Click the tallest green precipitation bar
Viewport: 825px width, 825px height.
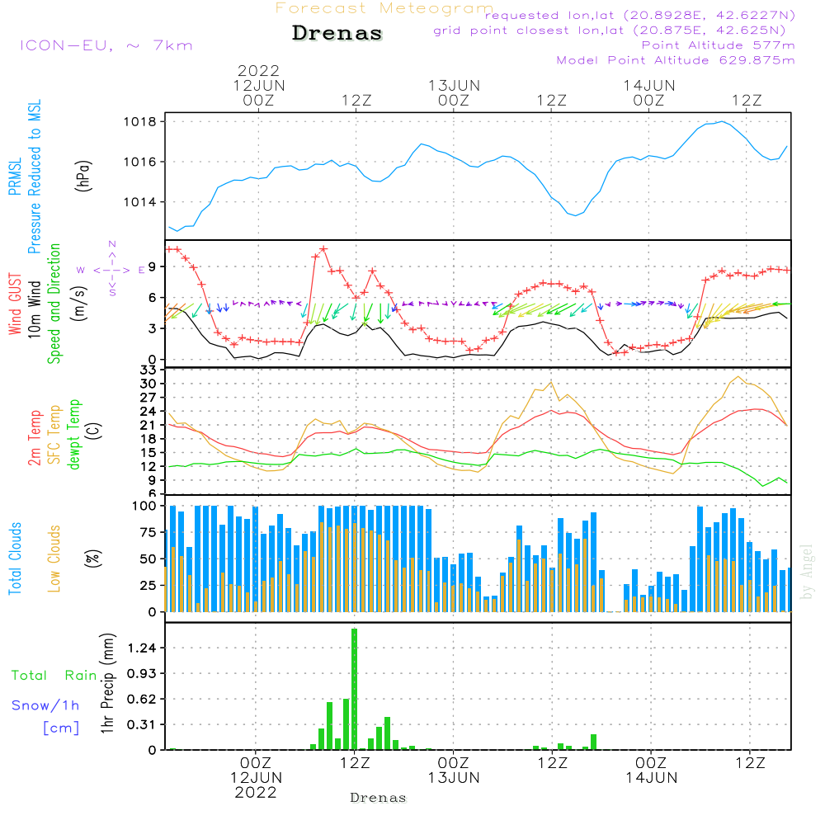tap(354, 689)
